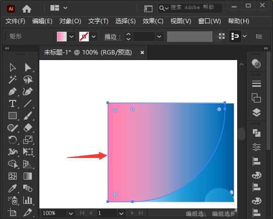273x219 pixels.
Task: Select the Paintbrush tool
Action: pyautogui.click(x=28, y=116)
